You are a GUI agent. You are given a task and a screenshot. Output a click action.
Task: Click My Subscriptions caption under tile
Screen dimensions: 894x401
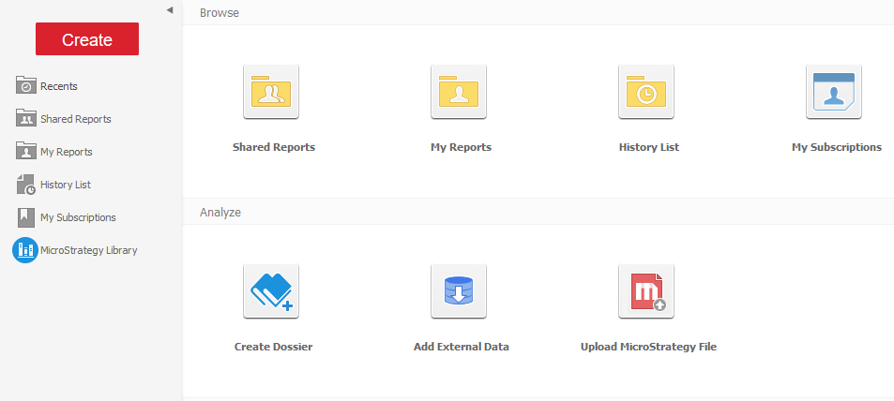click(837, 147)
